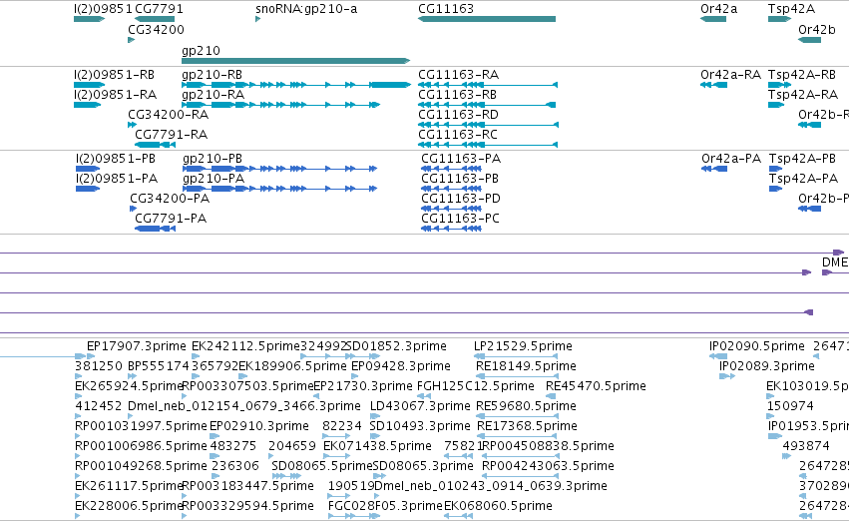The height and width of the screenshot is (521, 849).
Task: Select the RE45470.5prime EST label
Action: [596, 386]
